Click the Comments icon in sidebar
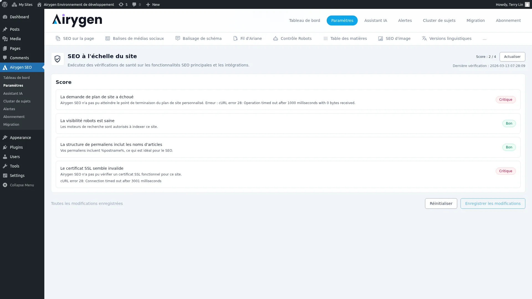 pos(5,58)
